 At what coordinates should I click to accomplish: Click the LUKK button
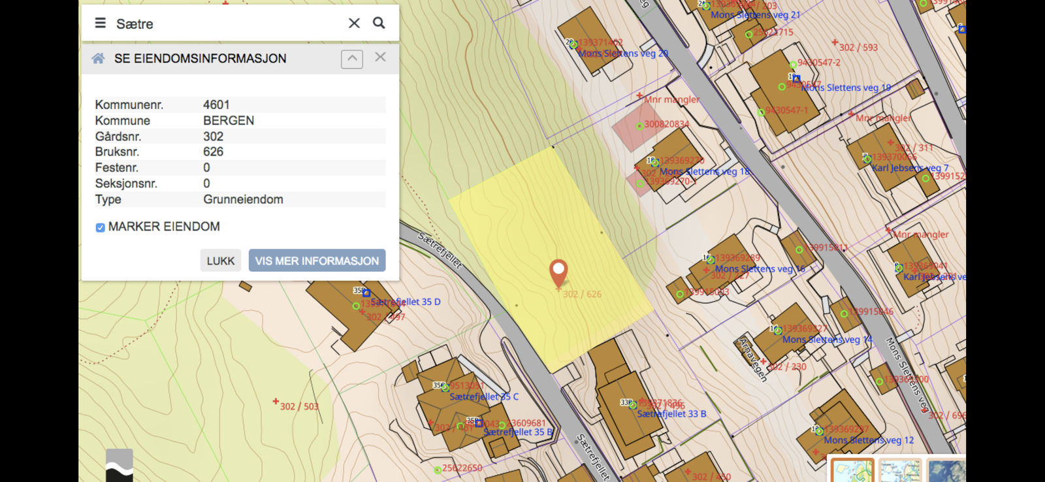tap(220, 261)
